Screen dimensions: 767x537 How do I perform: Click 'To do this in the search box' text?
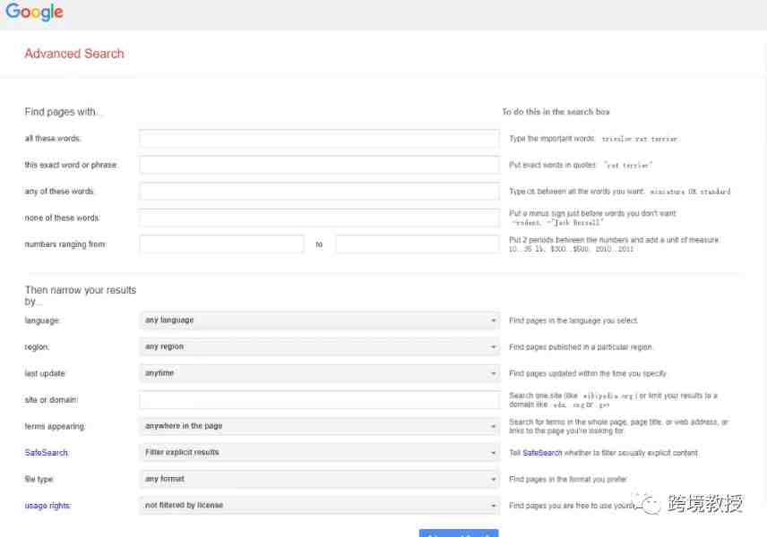click(x=556, y=112)
